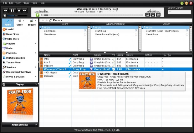
Task: Expand the Services arrow
Action: click(x=35, y=67)
